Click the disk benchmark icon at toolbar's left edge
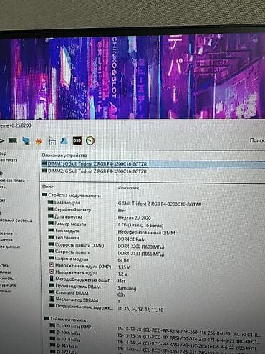The width and height of the screenshot is (265, 354). (x=2, y=140)
